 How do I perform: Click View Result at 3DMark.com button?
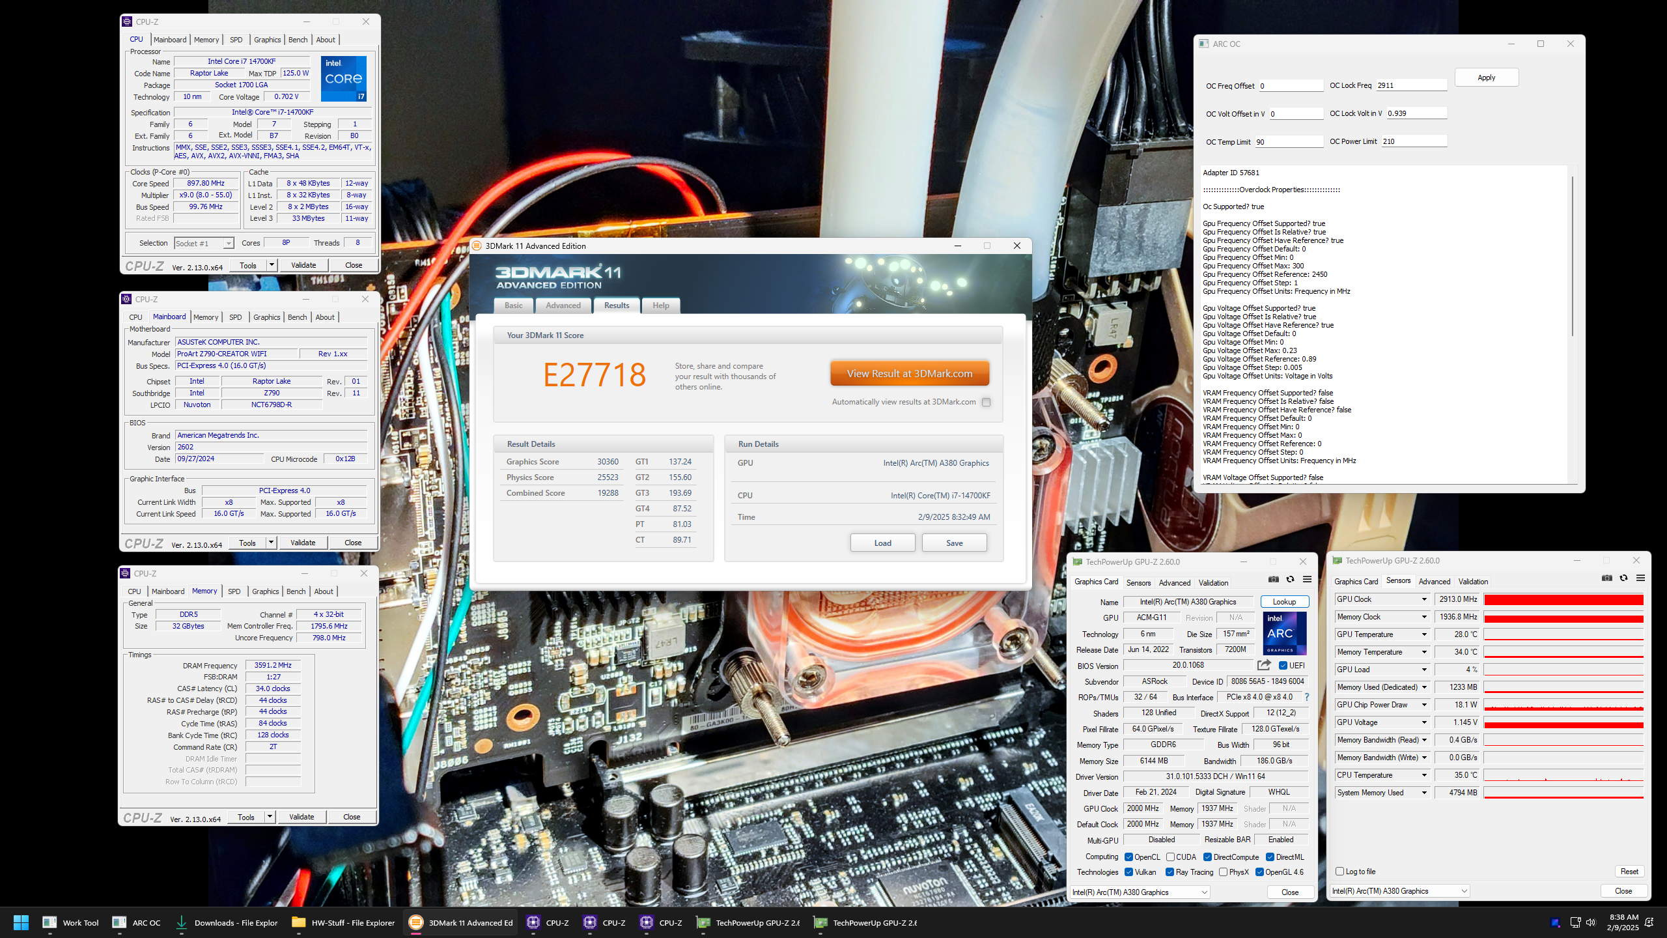[909, 373]
